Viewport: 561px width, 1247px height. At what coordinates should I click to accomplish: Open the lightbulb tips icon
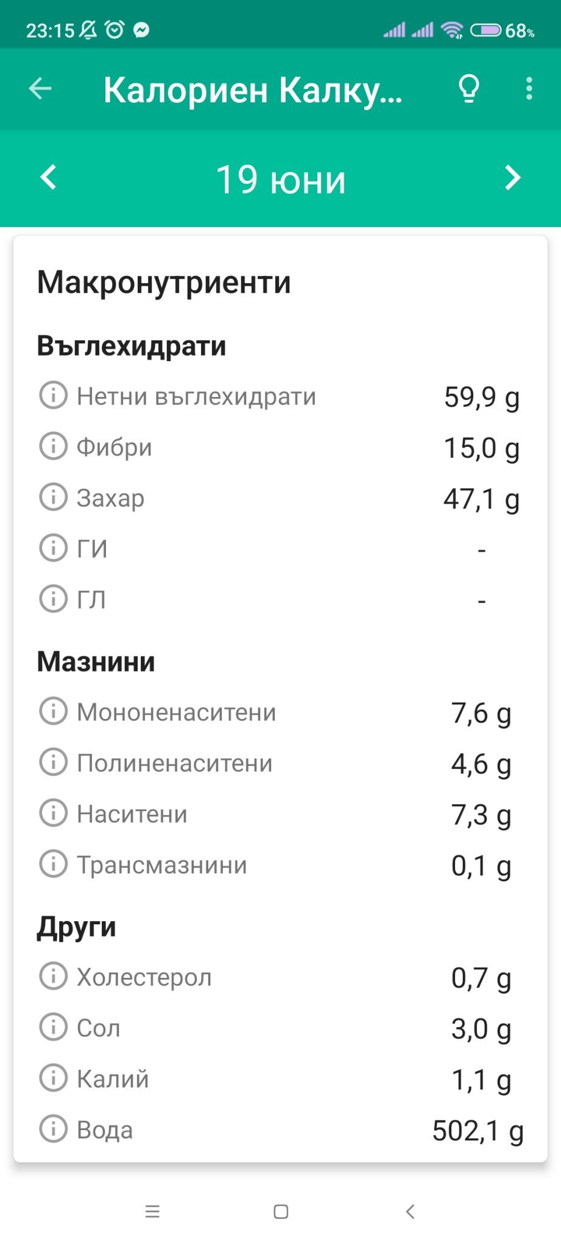click(x=468, y=89)
